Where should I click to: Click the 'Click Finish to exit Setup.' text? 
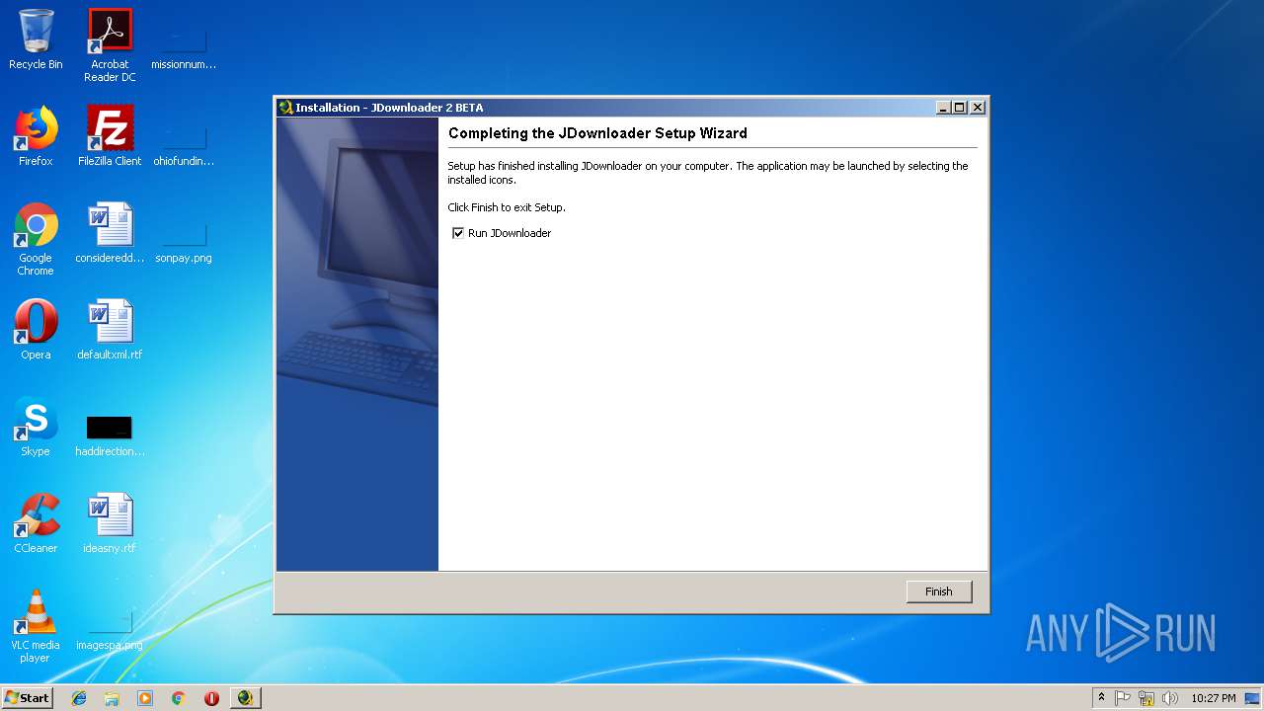click(x=507, y=207)
